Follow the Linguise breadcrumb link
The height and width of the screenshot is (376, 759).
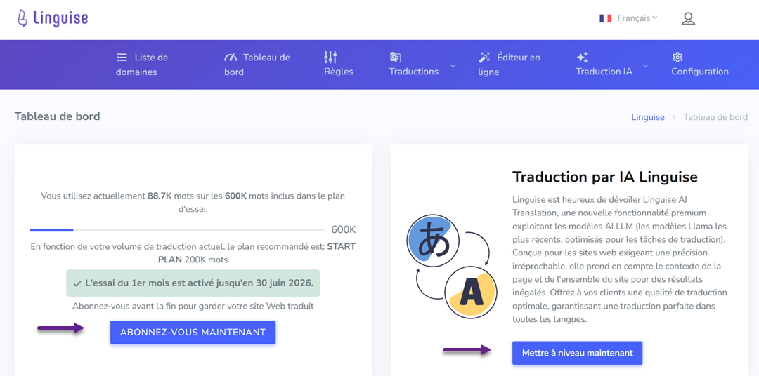tap(648, 117)
